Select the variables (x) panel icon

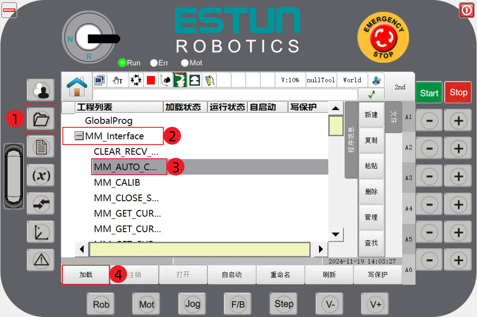(x=40, y=176)
